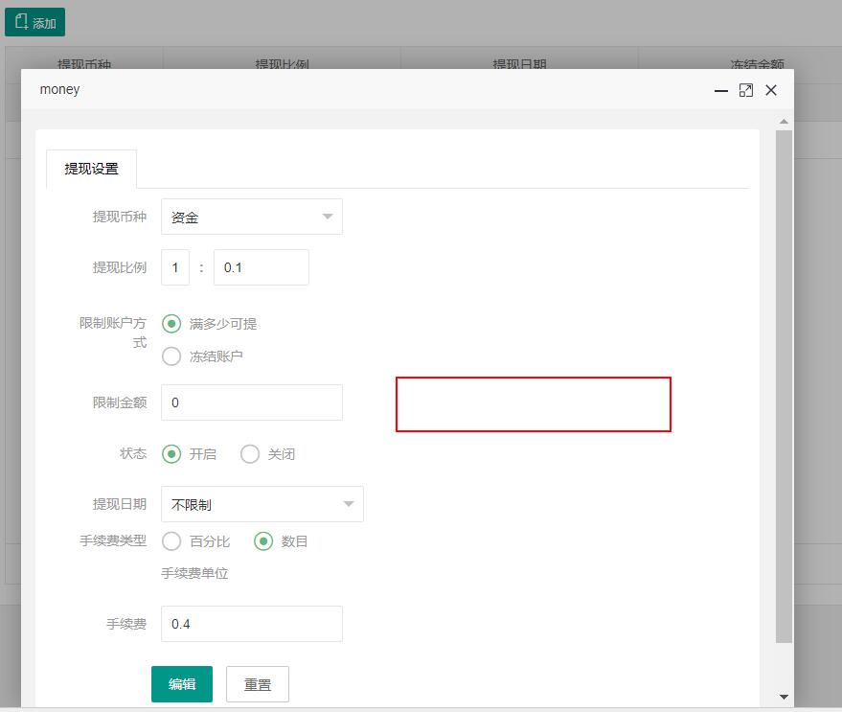842x712 pixels.
Task: Click the 限制金额 input field
Action: point(252,402)
